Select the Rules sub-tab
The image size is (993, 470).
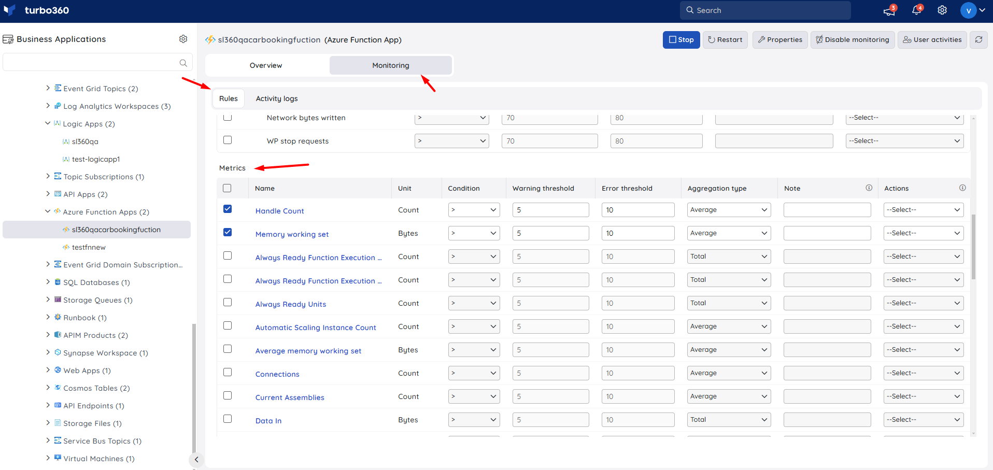point(229,98)
